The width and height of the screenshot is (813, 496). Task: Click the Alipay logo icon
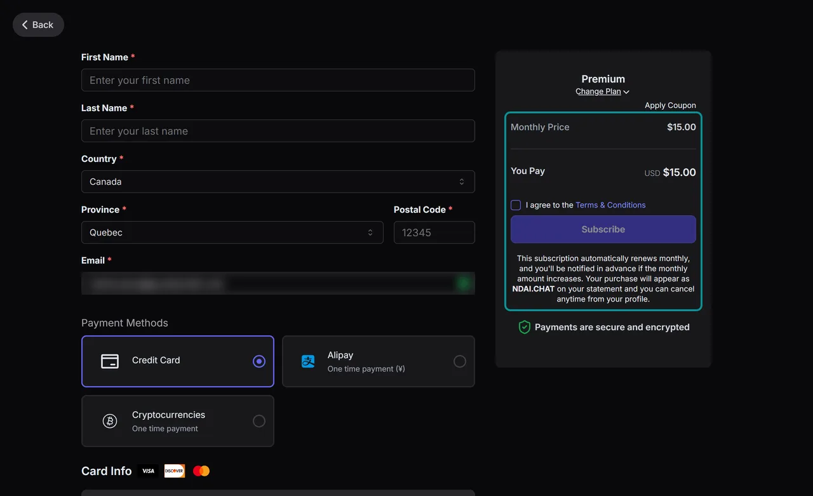pos(308,361)
